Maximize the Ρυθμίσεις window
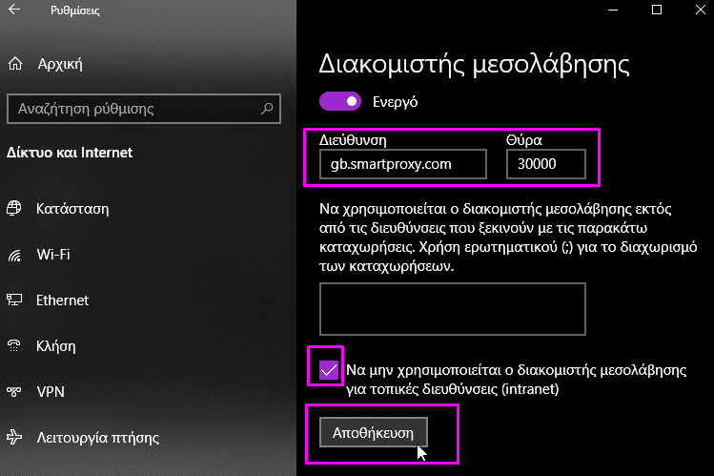Viewport: 714px width, 476px height. point(657,10)
